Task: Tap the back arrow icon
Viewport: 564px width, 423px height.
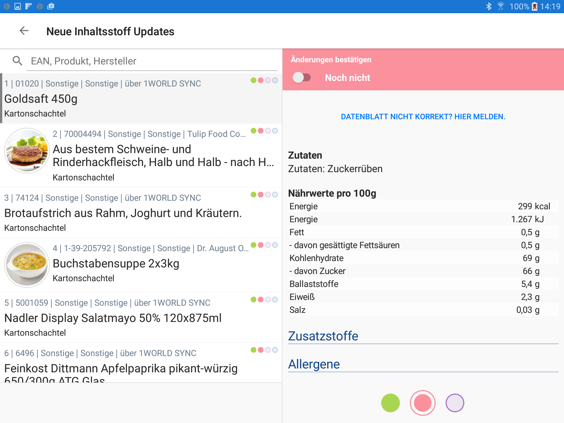Action: click(x=24, y=31)
